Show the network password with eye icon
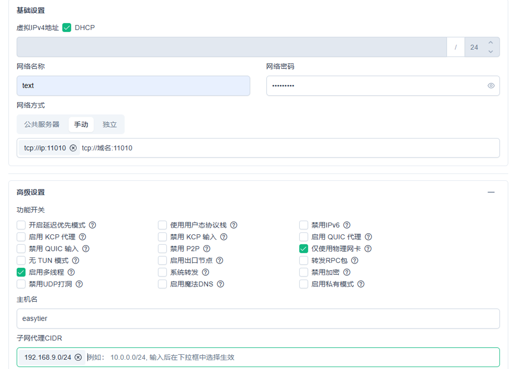 491,86
